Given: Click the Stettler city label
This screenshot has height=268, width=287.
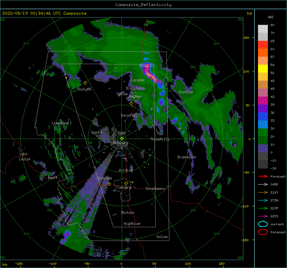Looking at the screenshot, I should (x=186, y=92).
